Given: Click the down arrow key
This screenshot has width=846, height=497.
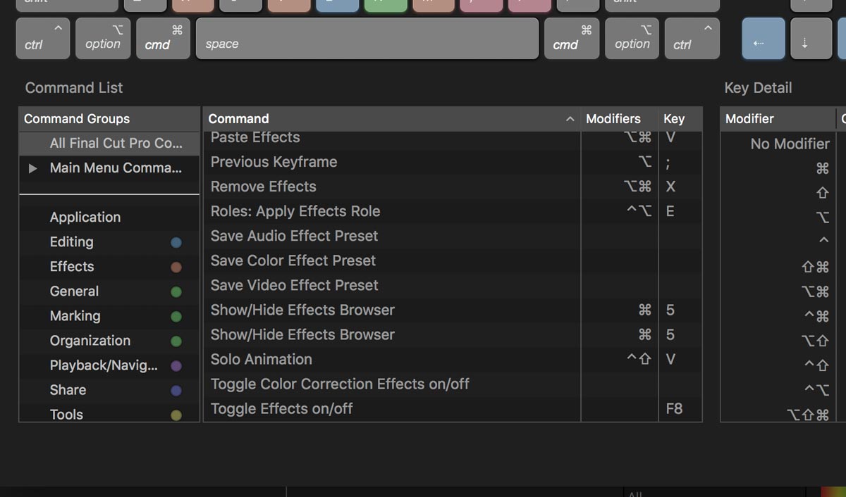Looking at the screenshot, I should (811, 38).
